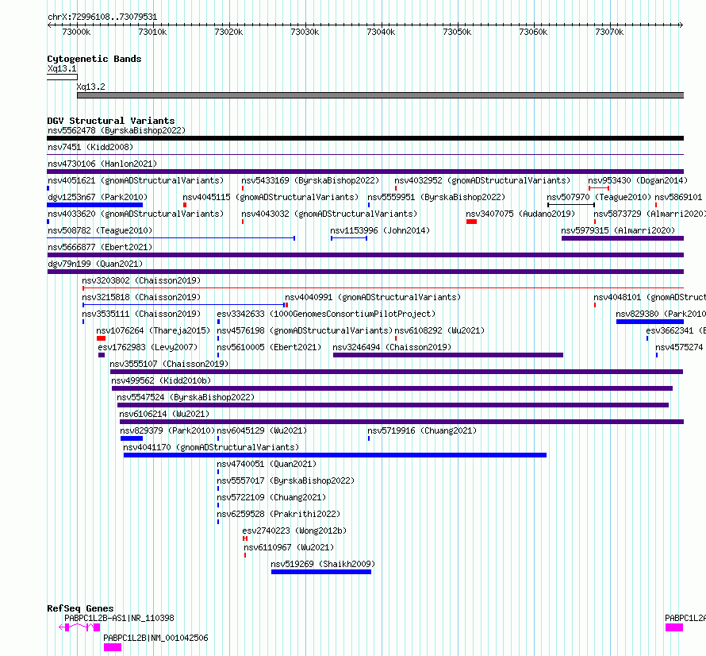The height and width of the screenshot is (656, 706).
Task: Click the nsv3246494 (Chaisson2019) purple bar
Action: coord(448,355)
